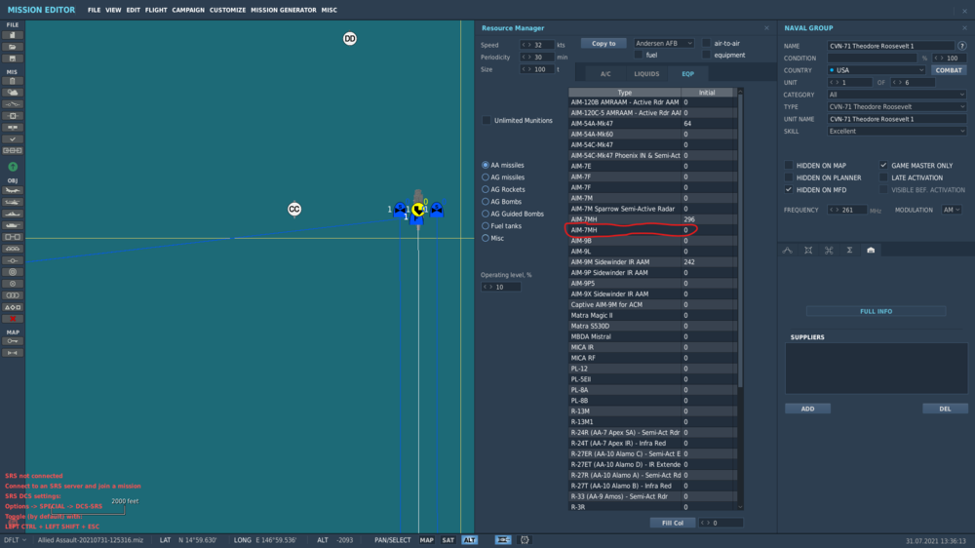Image resolution: width=975 pixels, height=548 pixels.
Task: Click the red X delete object icon
Action: click(x=13, y=319)
